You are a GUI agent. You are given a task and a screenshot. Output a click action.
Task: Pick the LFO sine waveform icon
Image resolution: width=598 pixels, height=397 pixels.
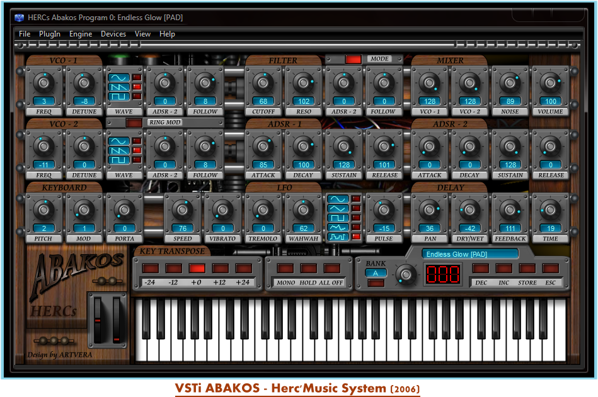coord(337,199)
